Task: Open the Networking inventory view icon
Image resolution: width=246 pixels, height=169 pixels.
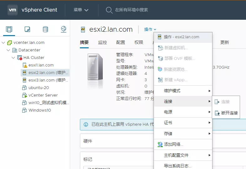Action: 64,29
